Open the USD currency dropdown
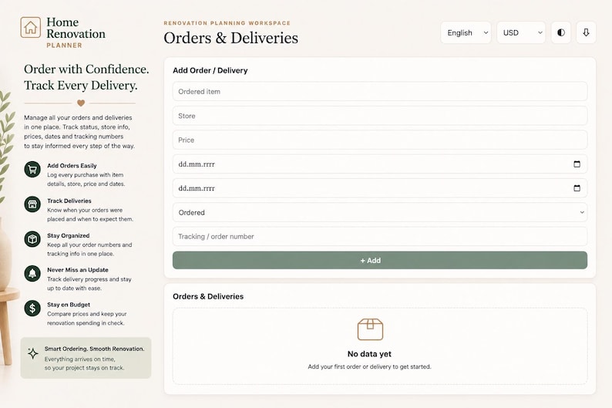 521,32
